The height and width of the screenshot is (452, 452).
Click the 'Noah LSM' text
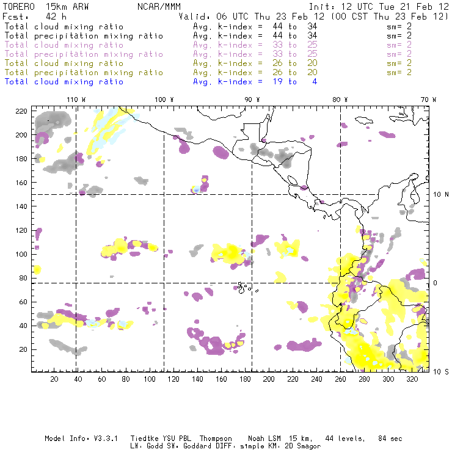point(264,439)
